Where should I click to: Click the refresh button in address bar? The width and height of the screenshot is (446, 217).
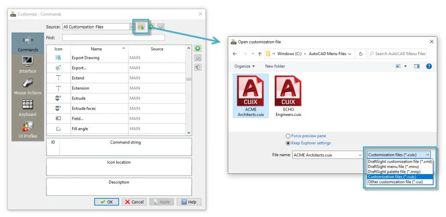pos(360,54)
